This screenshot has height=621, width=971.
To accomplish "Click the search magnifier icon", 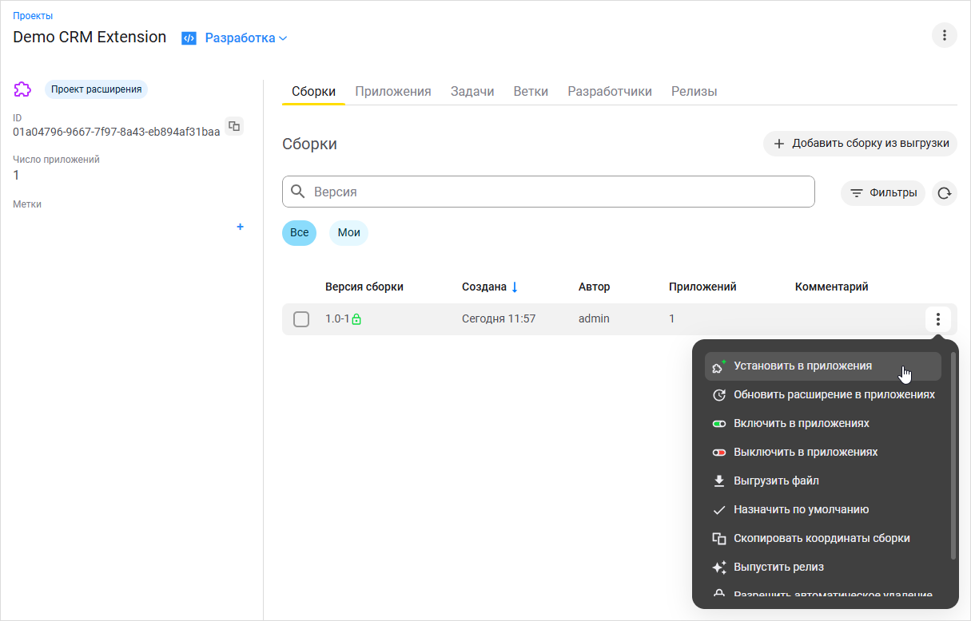I will click(298, 192).
